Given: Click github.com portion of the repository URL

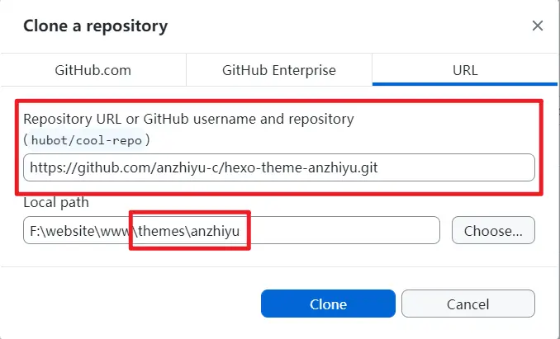Looking at the screenshot, I should pyautogui.click(x=115, y=167).
